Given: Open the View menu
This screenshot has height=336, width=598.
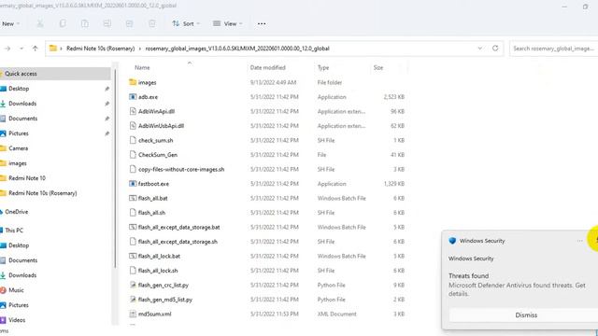Looking at the screenshot, I should (x=228, y=23).
